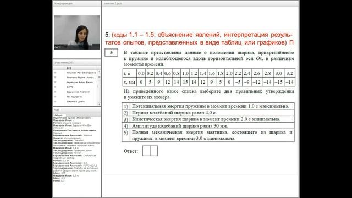This screenshot has width=352, height=198.
Task: Click the left answer box after Ответ
Action: 146,151
